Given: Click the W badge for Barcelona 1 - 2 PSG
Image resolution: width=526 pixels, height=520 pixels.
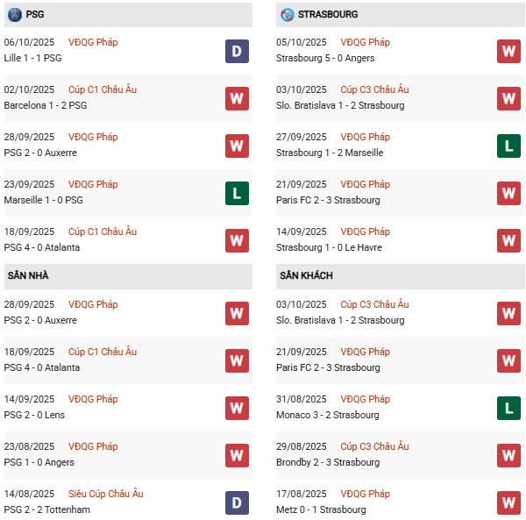Looking at the screenshot, I should point(237,98).
